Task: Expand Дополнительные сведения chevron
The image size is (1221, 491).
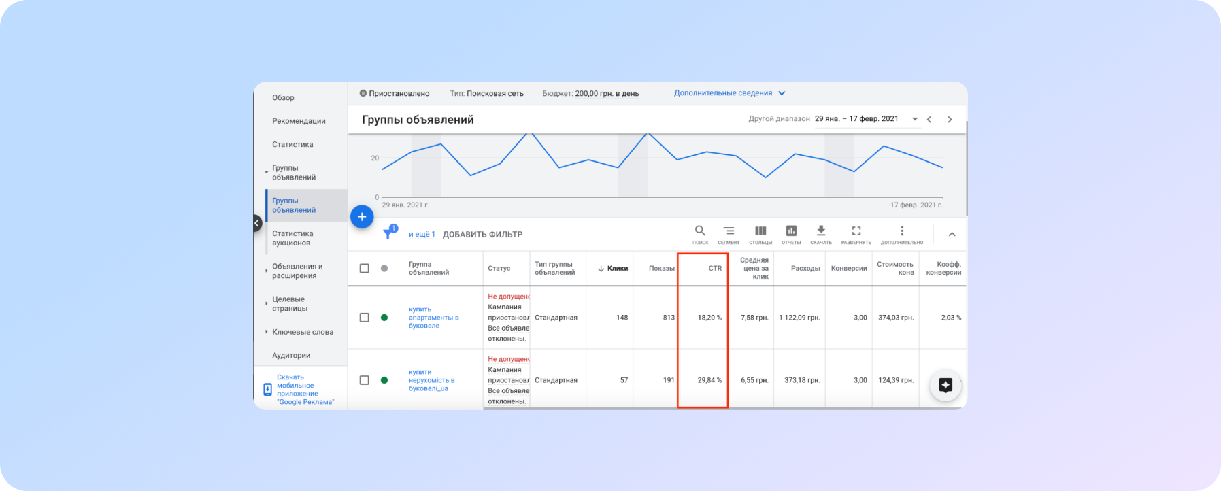Action: click(782, 93)
